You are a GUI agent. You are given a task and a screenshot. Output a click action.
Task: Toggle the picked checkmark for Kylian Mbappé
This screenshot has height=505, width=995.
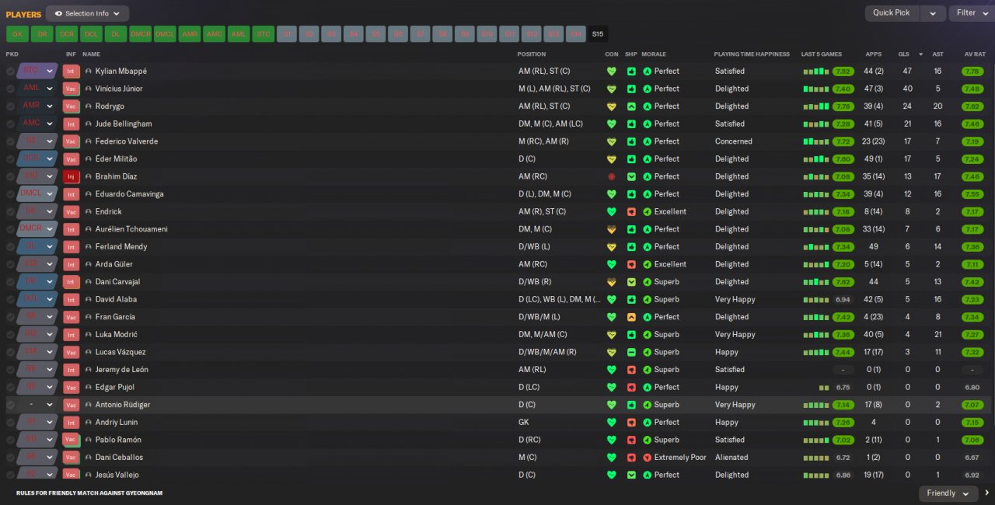point(10,71)
